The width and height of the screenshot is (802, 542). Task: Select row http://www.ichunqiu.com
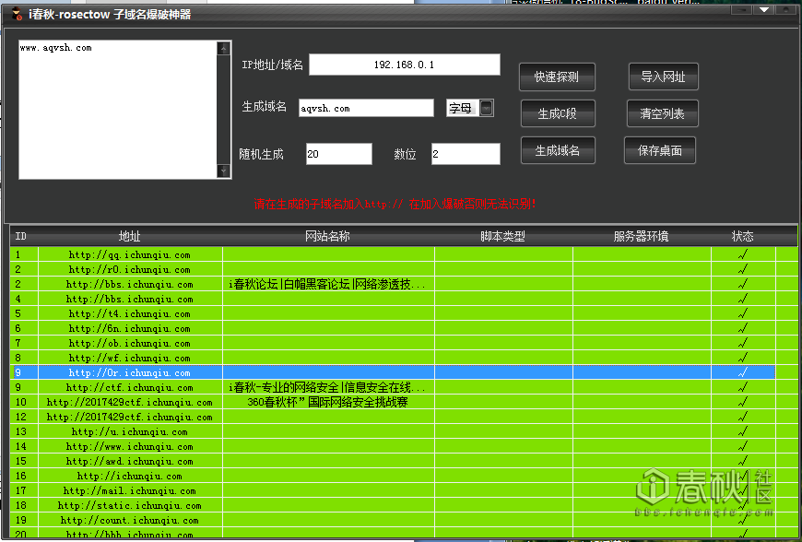(x=393, y=446)
